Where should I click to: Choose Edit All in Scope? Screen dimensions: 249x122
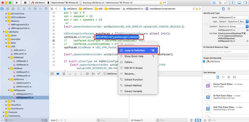tap(138, 68)
